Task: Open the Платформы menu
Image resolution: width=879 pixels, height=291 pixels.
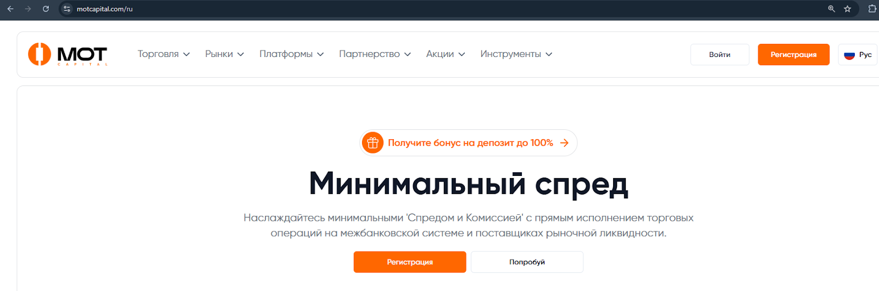Action: coord(292,54)
